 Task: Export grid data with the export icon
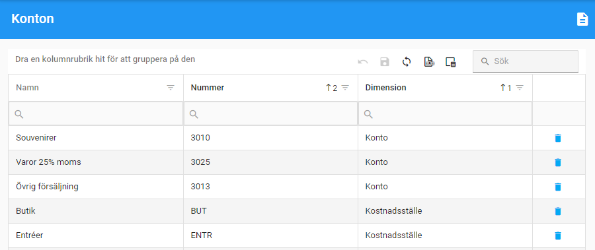click(x=429, y=62)
